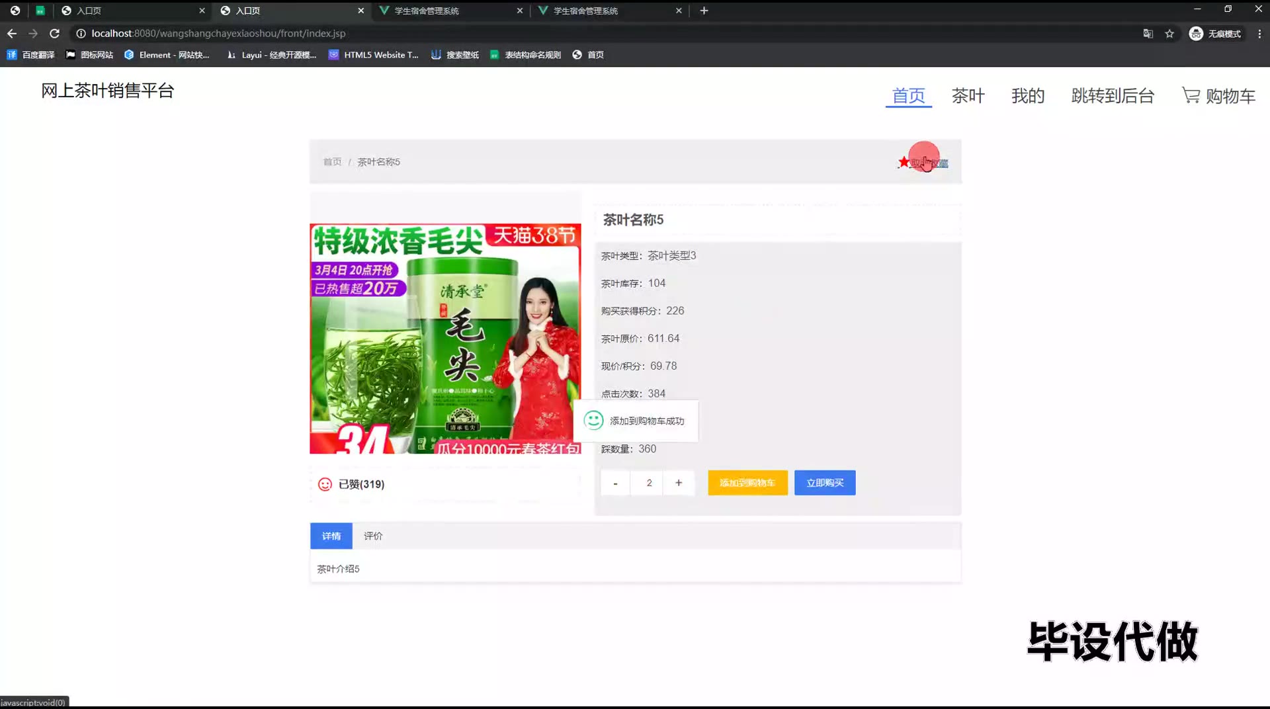The image size is (1270, 709).
Task: Reload the page with refresh icon
Action: (55, 33)
